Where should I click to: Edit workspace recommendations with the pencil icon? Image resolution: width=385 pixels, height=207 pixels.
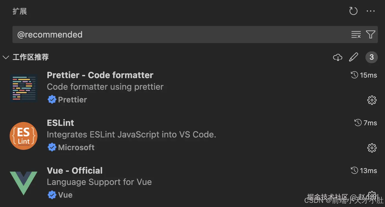354,57
